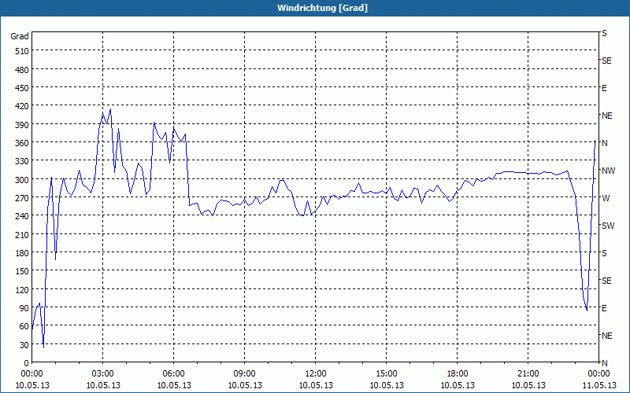
Task: Pick the 12:00 time label
Action: point(316,374)
